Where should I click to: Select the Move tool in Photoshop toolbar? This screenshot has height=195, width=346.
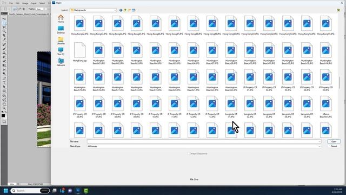(4, 19)
